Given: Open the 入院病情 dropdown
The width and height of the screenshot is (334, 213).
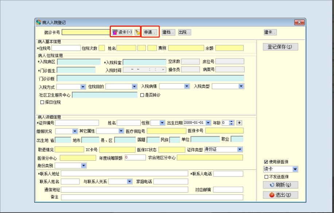Looking at the screenshot, I should pyautogui.click(x=187, y=86).
